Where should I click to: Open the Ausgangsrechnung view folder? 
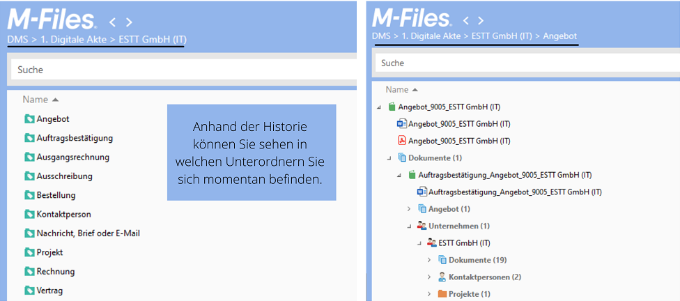[72, 157]
